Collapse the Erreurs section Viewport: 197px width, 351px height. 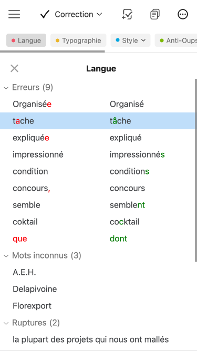[x=6, y=88]
